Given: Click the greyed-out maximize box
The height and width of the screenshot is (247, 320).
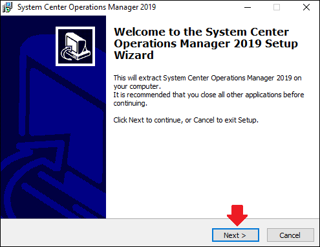Looking at the screenshot, I should (x=277, y=7).
